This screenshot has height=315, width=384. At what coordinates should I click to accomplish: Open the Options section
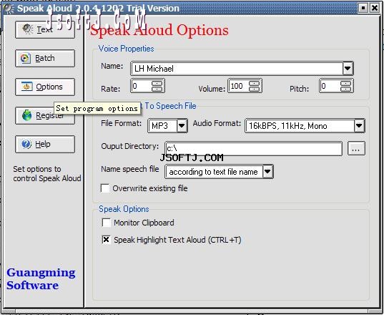[x=45, y=87]
